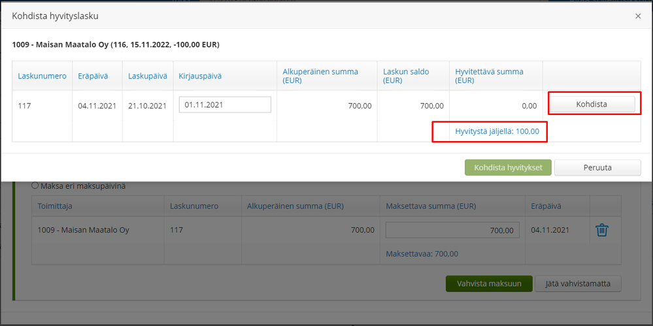Click the Hyvitettävä summa (EUR) header

point(490,76)
